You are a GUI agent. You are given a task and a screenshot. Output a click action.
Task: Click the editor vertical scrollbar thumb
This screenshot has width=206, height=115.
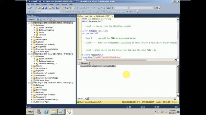coord(178,34)
